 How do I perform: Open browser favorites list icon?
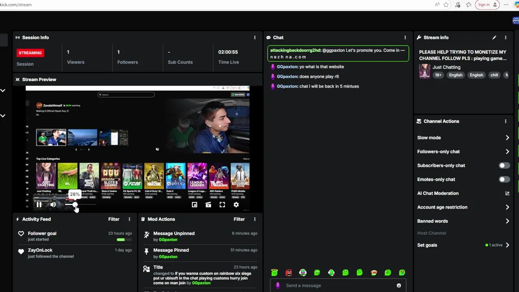click(469, 5)
